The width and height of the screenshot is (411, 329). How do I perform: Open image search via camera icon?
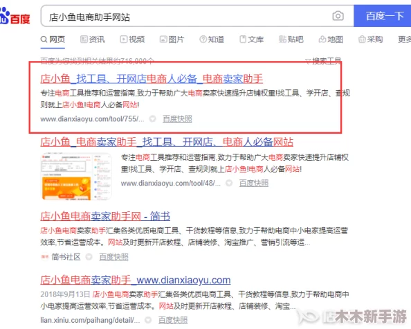tap(338, 16)
